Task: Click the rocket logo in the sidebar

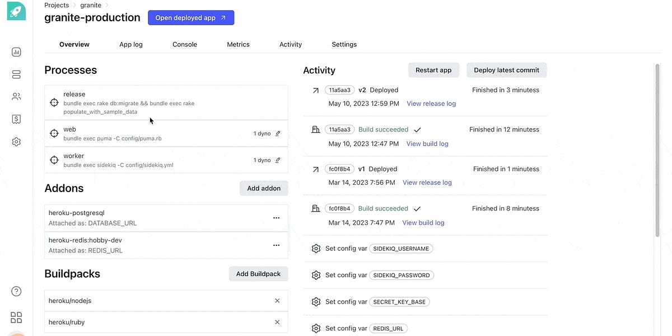Action: [16, 11]
